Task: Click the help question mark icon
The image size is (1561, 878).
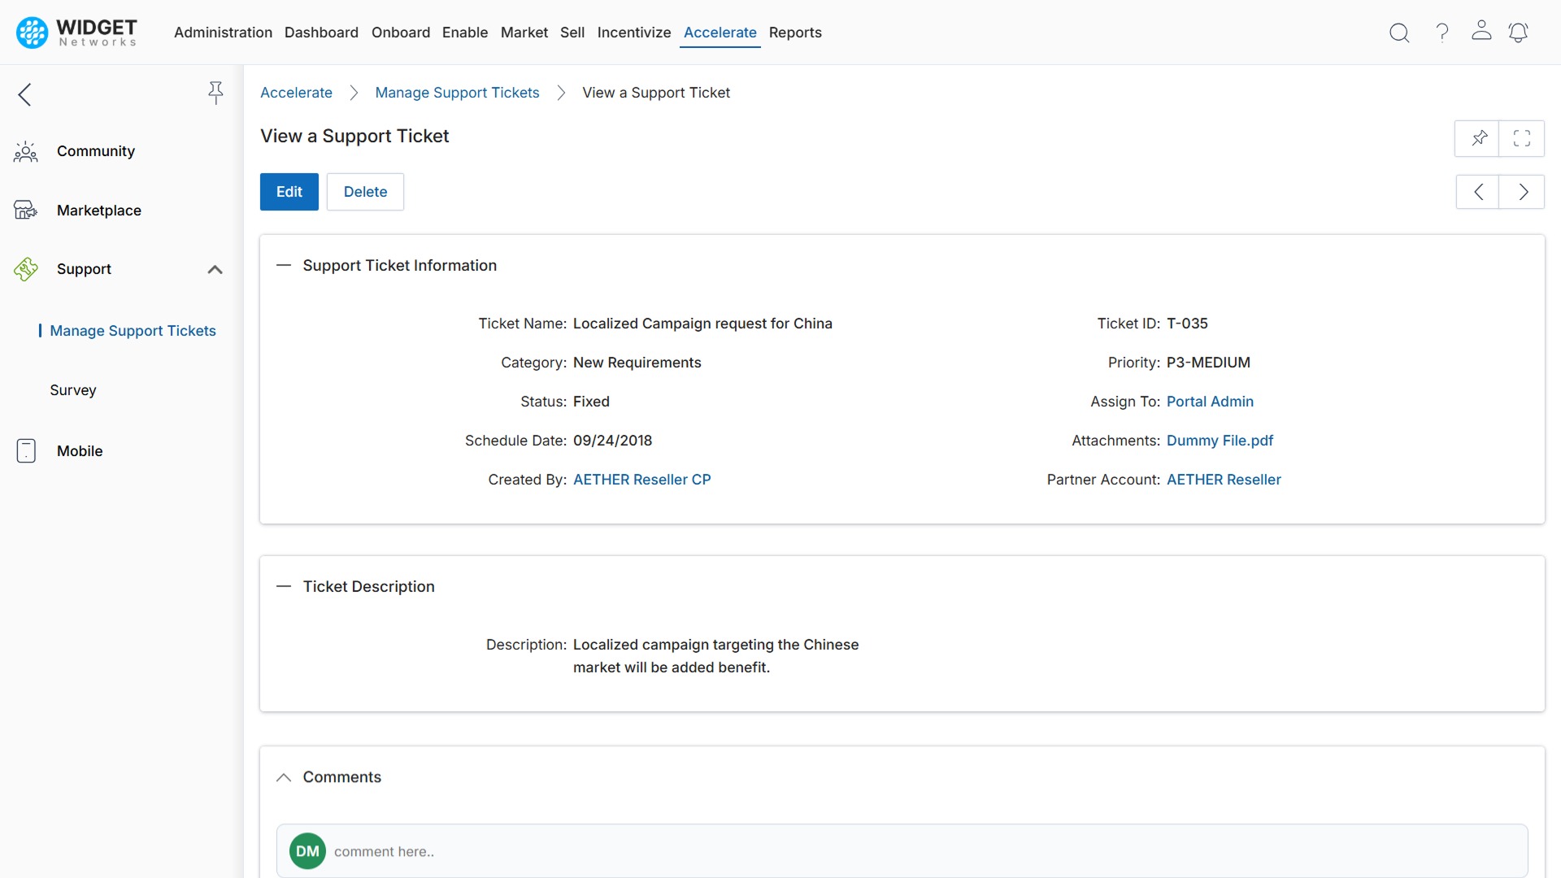Action: [x=1441, y=33]
